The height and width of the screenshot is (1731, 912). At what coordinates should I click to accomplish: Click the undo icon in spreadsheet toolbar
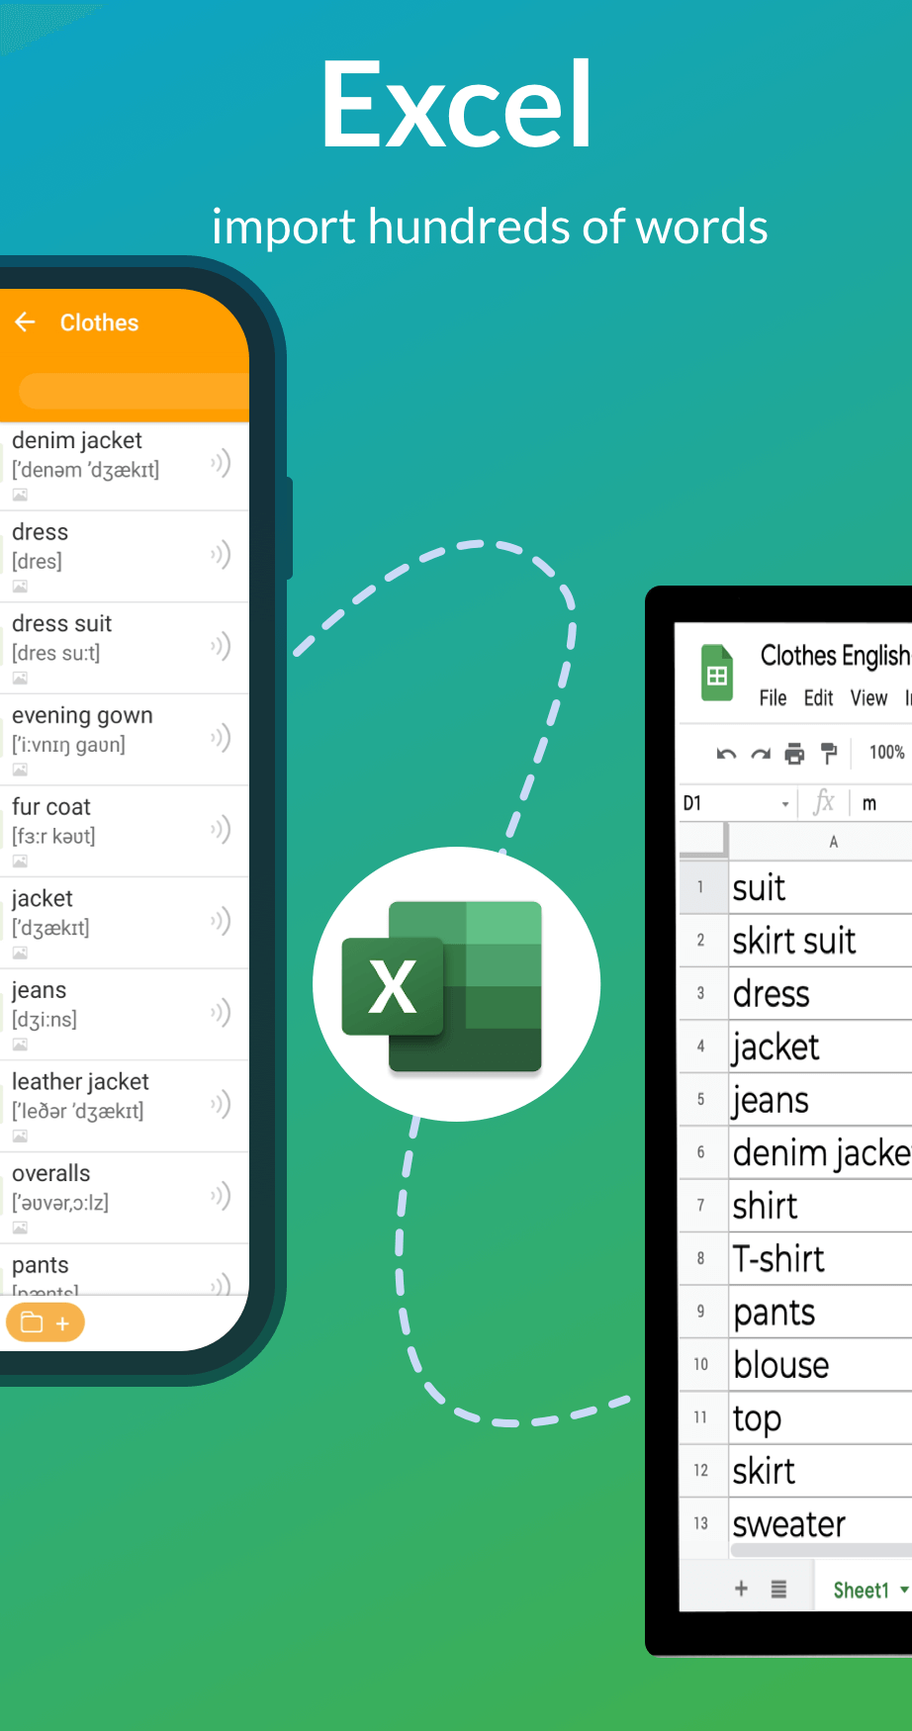[726, 754]
